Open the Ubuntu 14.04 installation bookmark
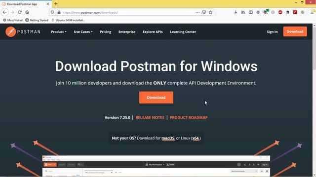316x177 pixels. (x=68, y=20)
